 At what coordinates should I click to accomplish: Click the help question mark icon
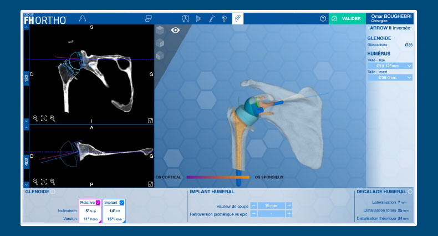tap(323, 18)
